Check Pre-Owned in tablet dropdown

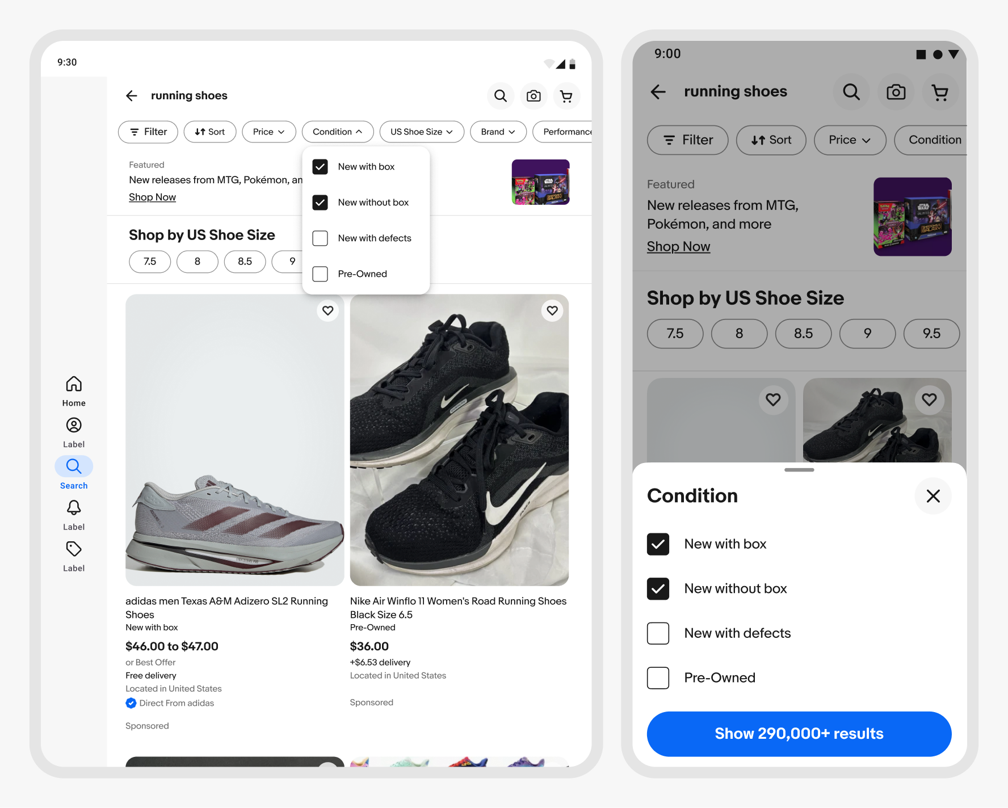coord(320,274)
